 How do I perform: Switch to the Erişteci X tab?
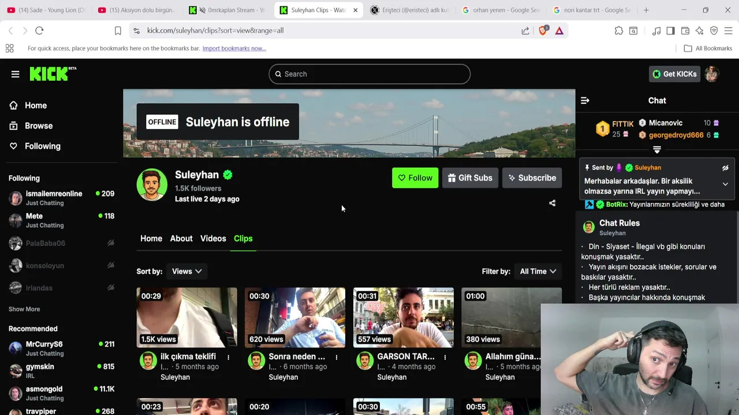tap(410, 10)
